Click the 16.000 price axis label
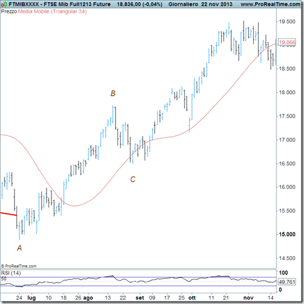 [x=287, y=187]
